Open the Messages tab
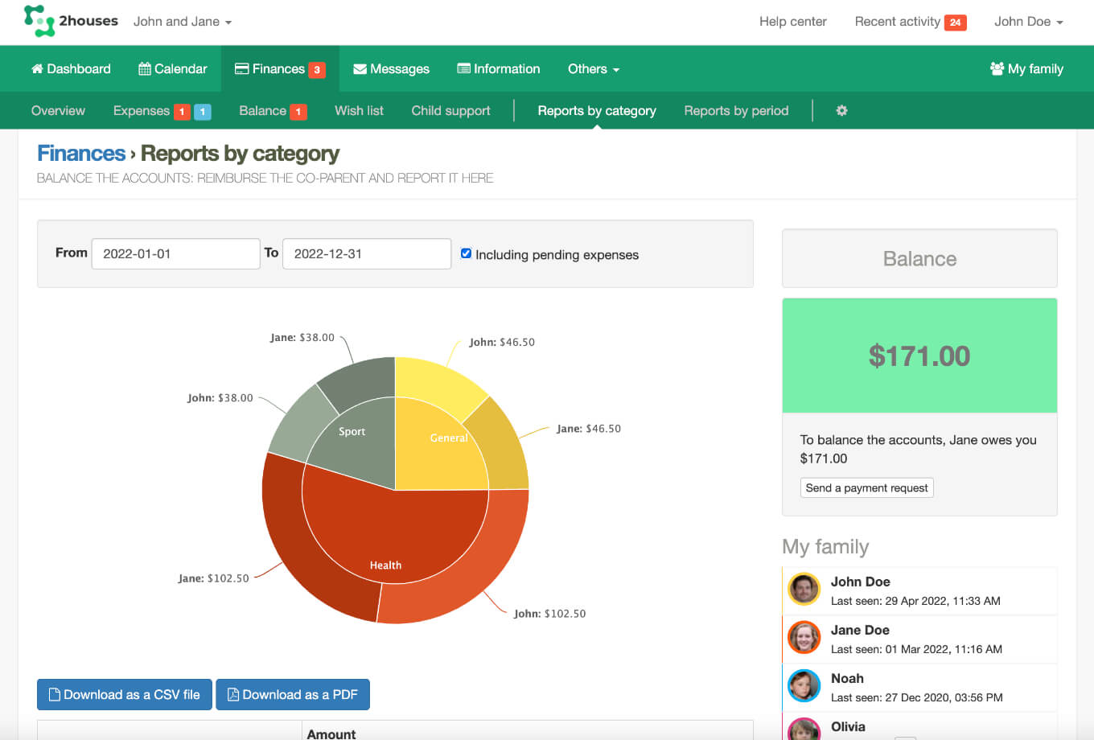 coord(391,69)
